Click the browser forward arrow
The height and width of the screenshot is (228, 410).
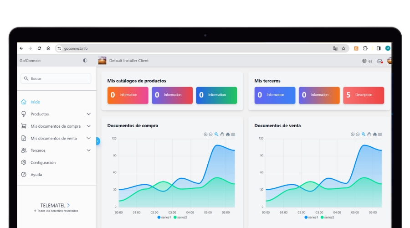tap(31, 48)
